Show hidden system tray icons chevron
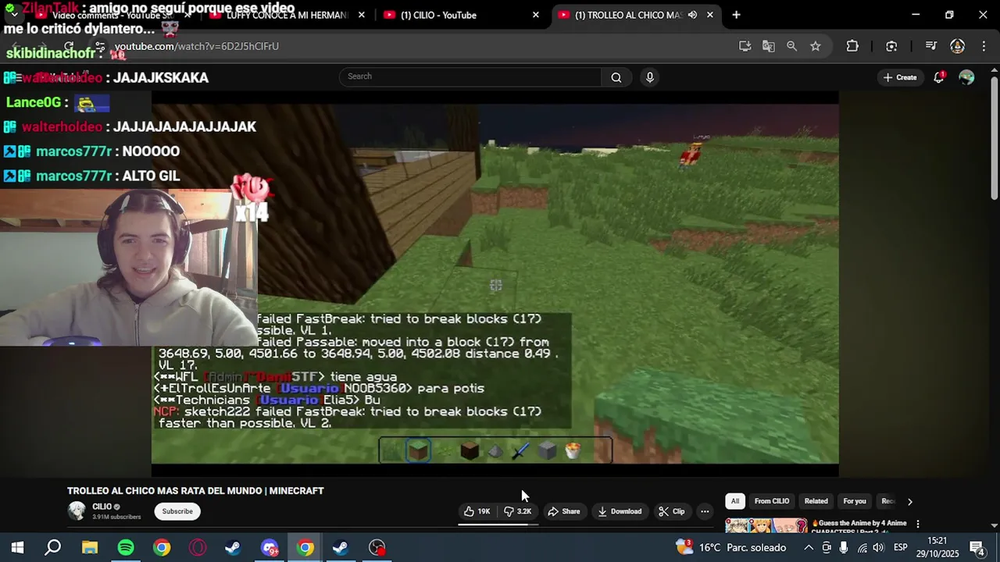 (x=809, y=547)
